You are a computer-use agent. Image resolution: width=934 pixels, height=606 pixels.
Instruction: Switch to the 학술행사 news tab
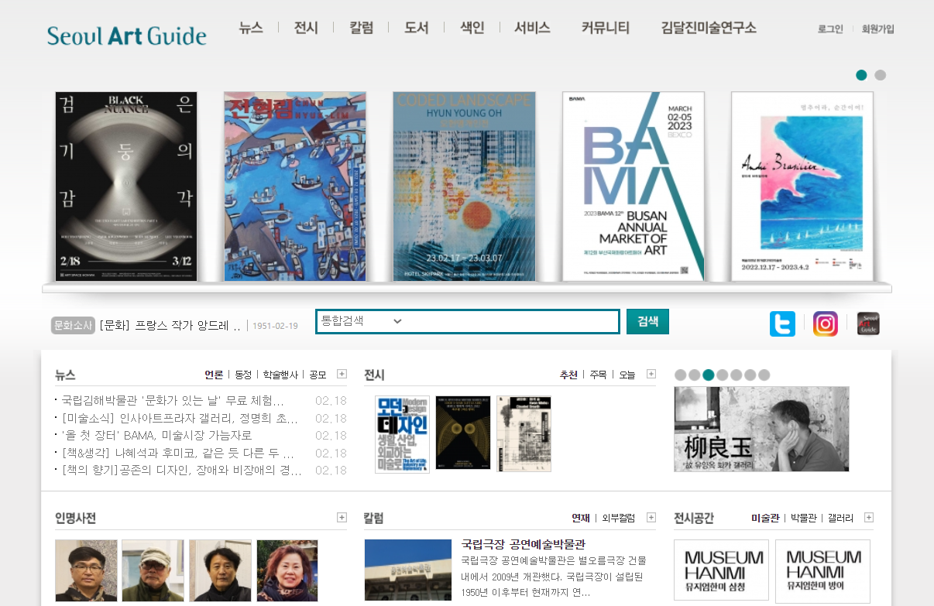[x=280, y=375]
